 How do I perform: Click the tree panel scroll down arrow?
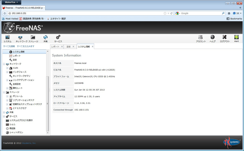point(48,133)
